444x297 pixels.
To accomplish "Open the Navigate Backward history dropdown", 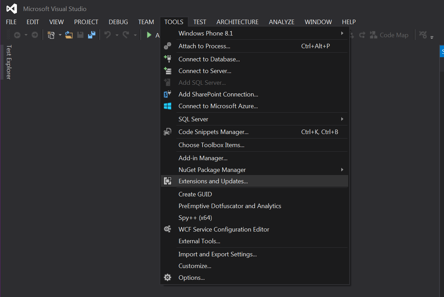I will pos(26,35).
